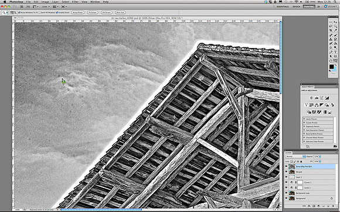Add a layer mask via Layers panel footer
Image resolution: width=340 pixels, height=212 pixels.
click(x=314, y=206)
